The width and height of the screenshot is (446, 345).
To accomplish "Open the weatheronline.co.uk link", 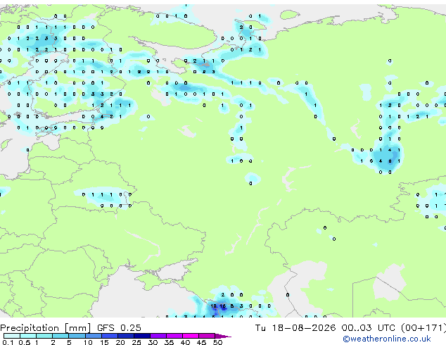I will [x=387, y=339].
